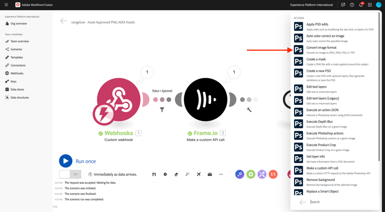Open the Frame.io module circle
385x212 pixels.
(205, 99)
